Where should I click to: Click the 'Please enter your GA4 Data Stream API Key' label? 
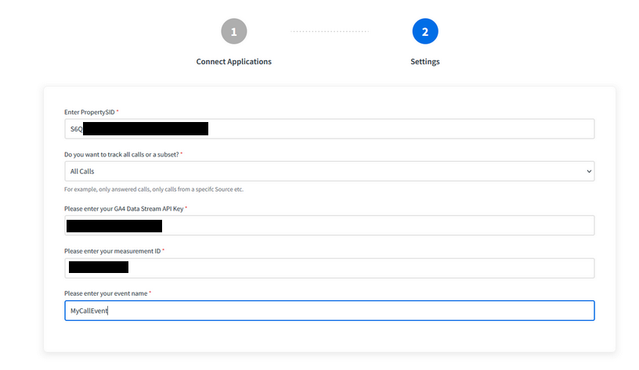[124, 209]
